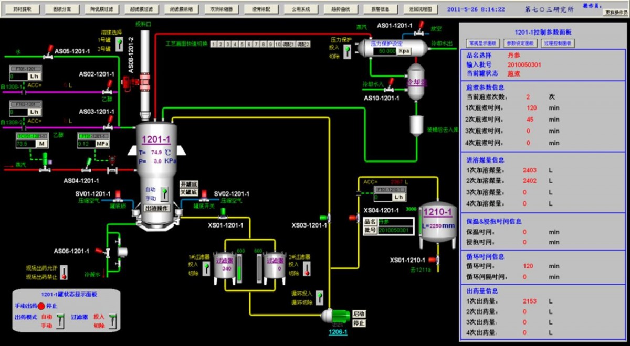Screen dimensions: 630x346
Task: Click valve XS01-1210-1 below tank 1210-1
Action: [x=434, y=259]
